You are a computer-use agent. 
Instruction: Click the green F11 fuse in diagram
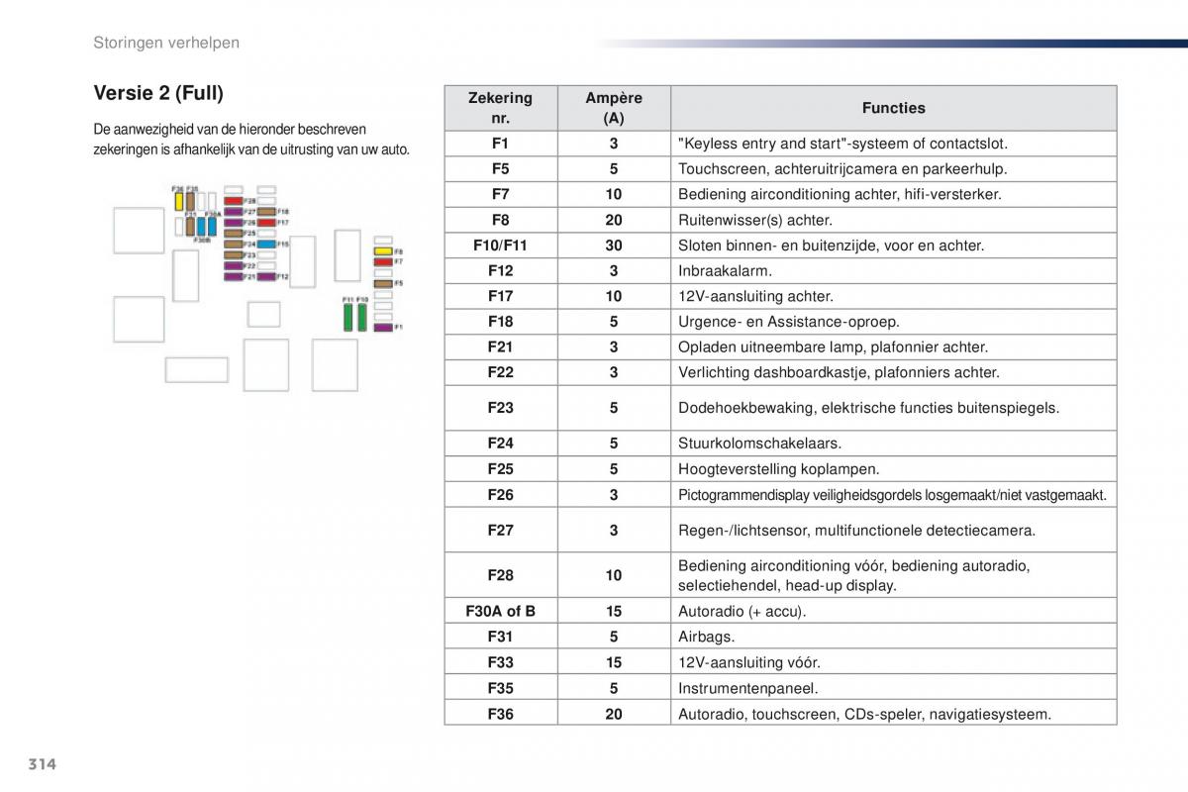point(348,318)
